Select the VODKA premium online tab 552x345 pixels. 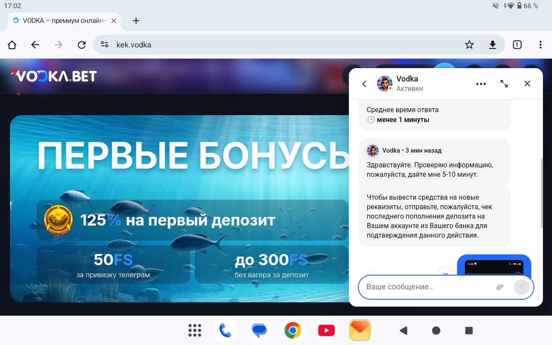60,20
